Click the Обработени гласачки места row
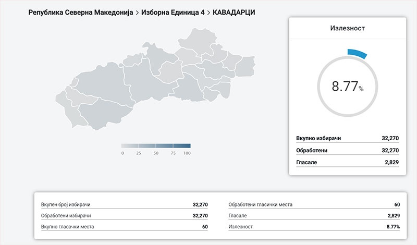Image resolution: width=417 pixels, height=245 pixels. tap(314, 204)
